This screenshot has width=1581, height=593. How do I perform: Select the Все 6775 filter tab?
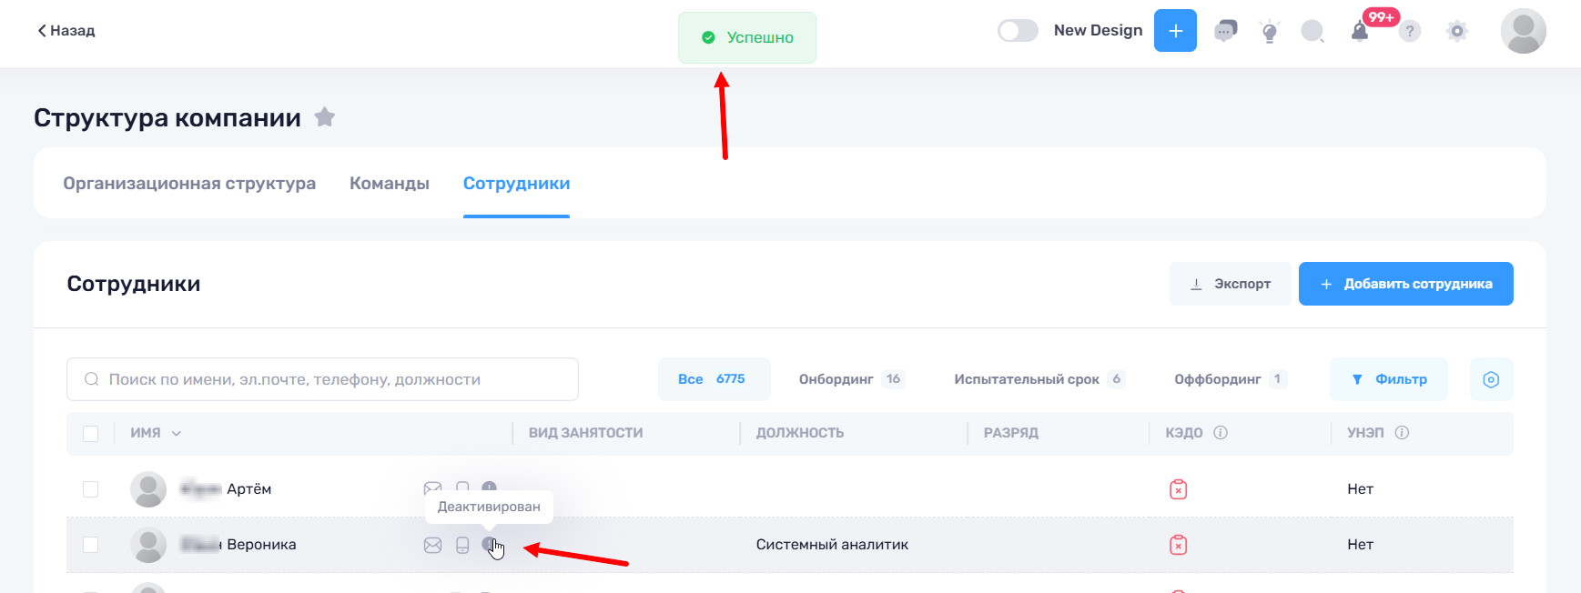point(714,379)
